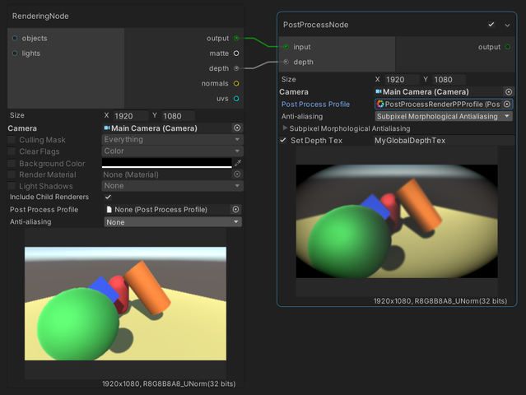Click the PostProcessNode preview image
526x395 pixels.
[398, 222]
